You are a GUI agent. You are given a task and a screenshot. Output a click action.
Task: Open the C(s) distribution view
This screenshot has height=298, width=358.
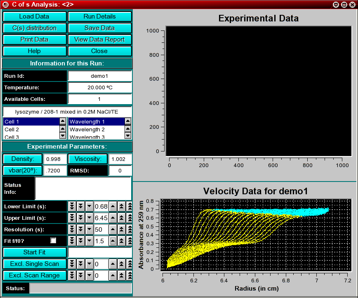pos(34,28)
